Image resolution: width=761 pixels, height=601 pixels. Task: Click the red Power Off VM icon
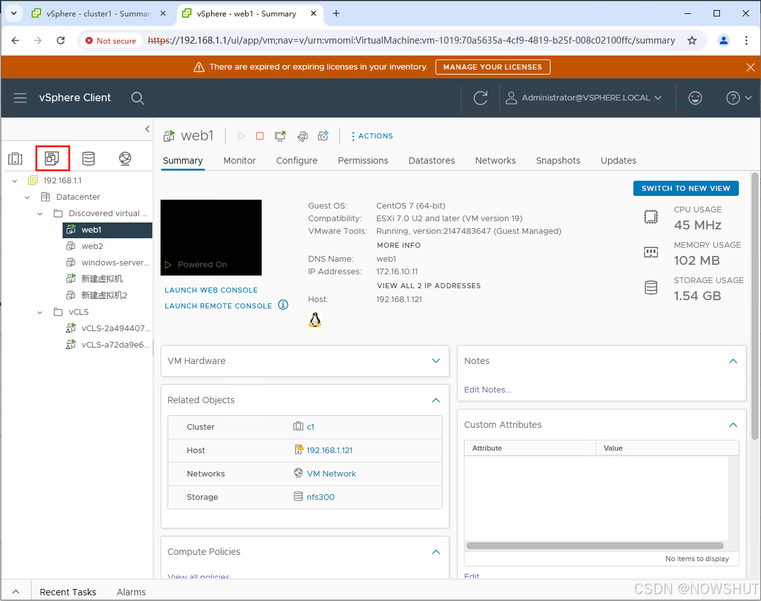[x=260, y=136]
